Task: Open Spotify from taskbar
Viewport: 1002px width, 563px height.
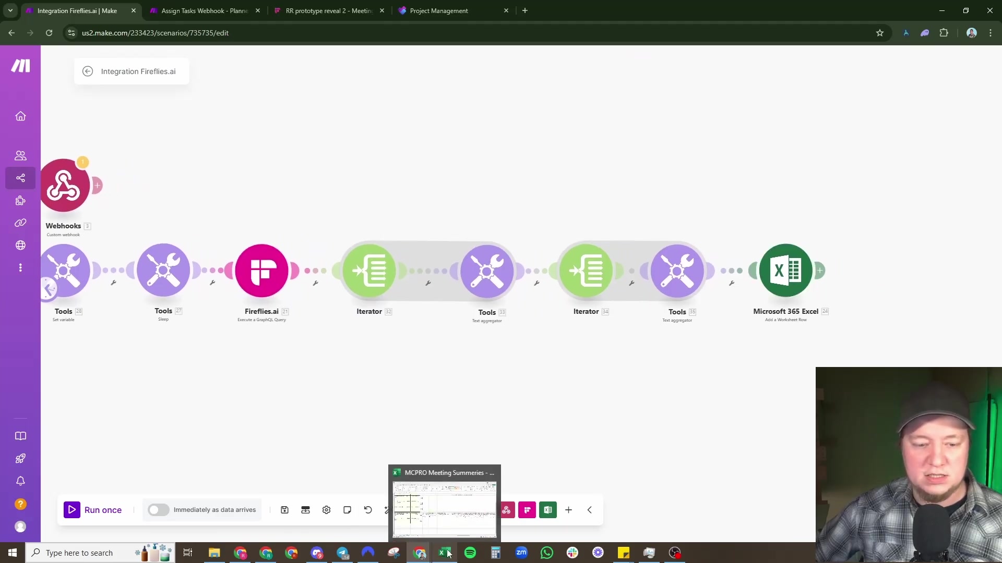Action: pos(470,553)
